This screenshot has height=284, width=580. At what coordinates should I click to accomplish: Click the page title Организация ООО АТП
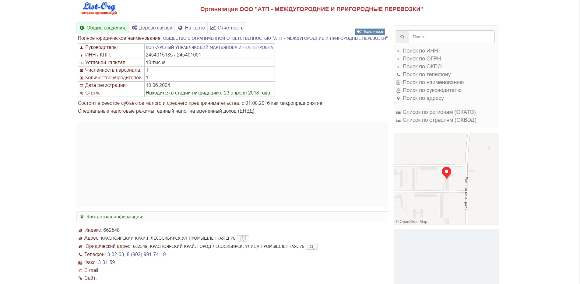[311, 9]
